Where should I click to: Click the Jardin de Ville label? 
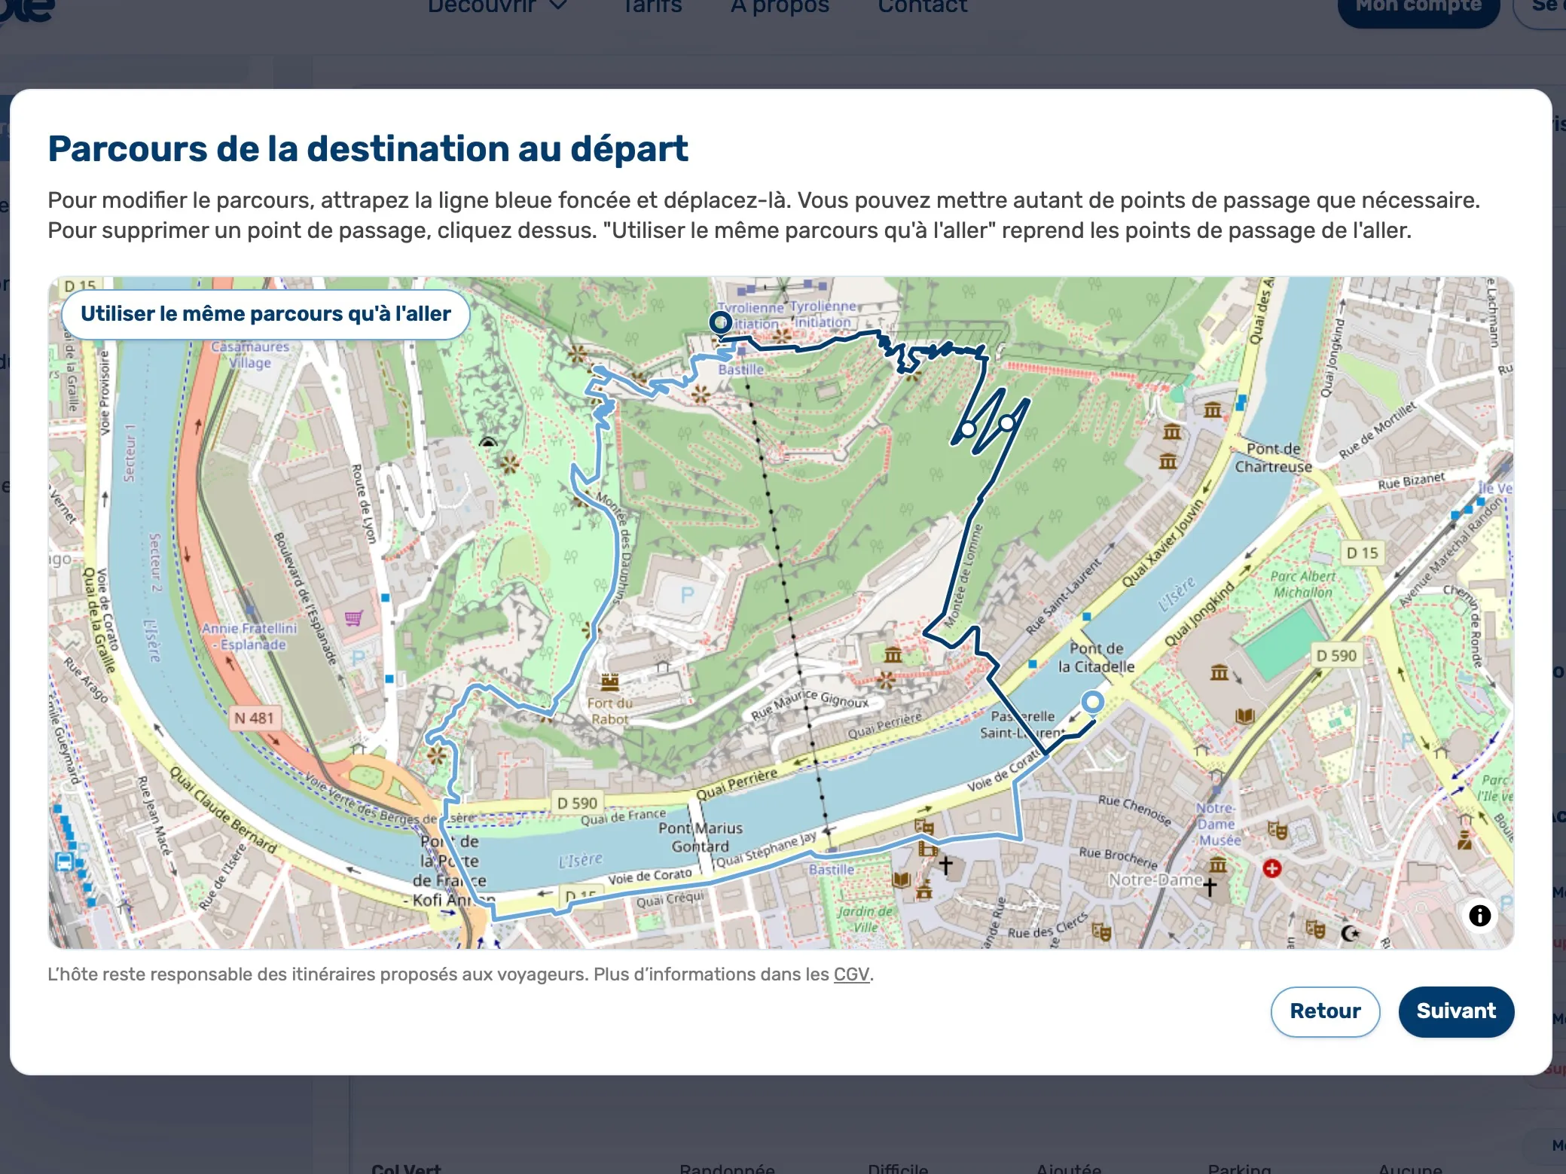point(865,919)
